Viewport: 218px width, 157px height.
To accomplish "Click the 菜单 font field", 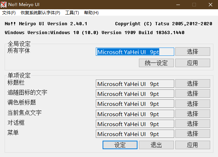I will [x=135, y=134].
